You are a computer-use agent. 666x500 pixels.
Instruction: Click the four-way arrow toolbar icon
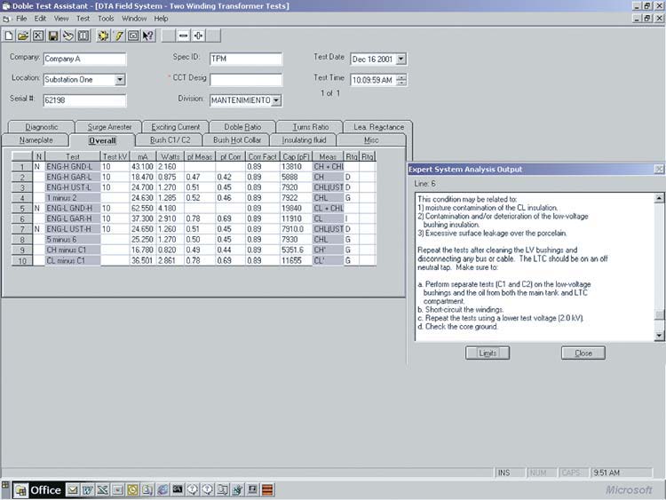(x=198, y=36)
